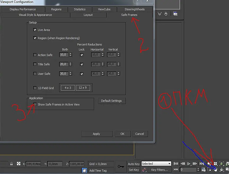The height and width of the screenshot is (174, 229).
Task: Click the current frame spinner arrows
Action: (x=198, y=170)
